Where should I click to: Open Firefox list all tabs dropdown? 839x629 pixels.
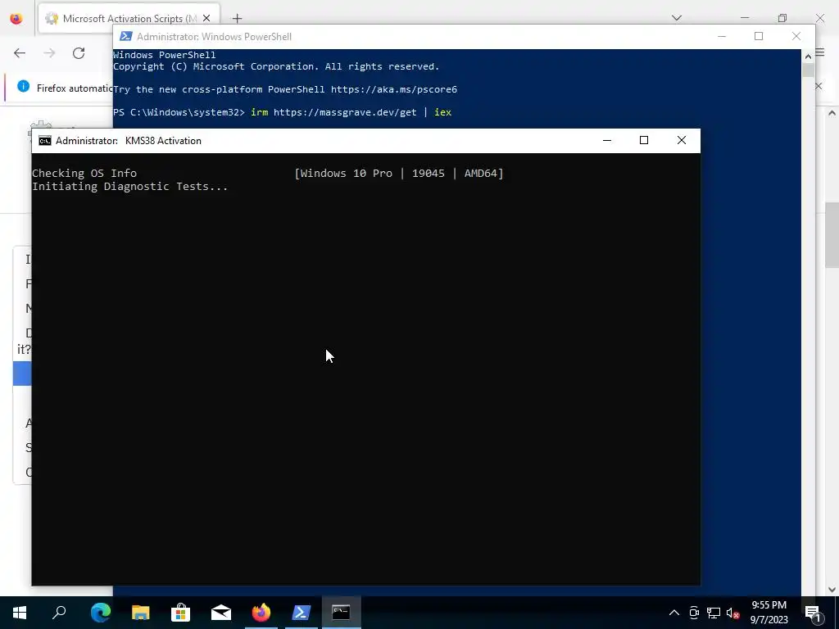pyautogui.click(x=677, y=18)
